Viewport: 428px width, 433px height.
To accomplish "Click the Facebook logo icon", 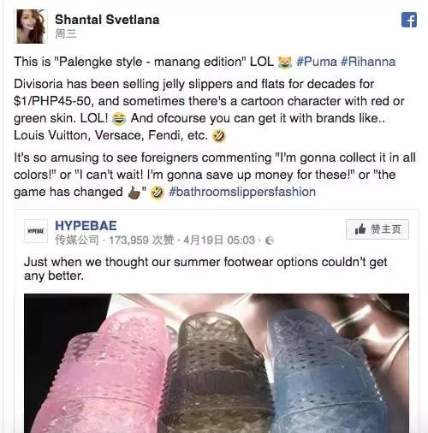I will point(409,20).
